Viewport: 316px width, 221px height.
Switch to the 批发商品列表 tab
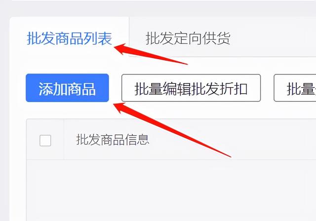[x=69, y=38]
